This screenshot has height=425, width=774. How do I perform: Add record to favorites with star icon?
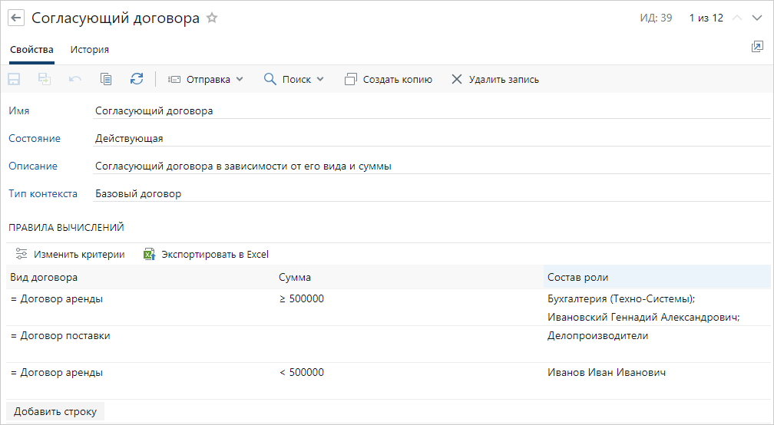212,18
